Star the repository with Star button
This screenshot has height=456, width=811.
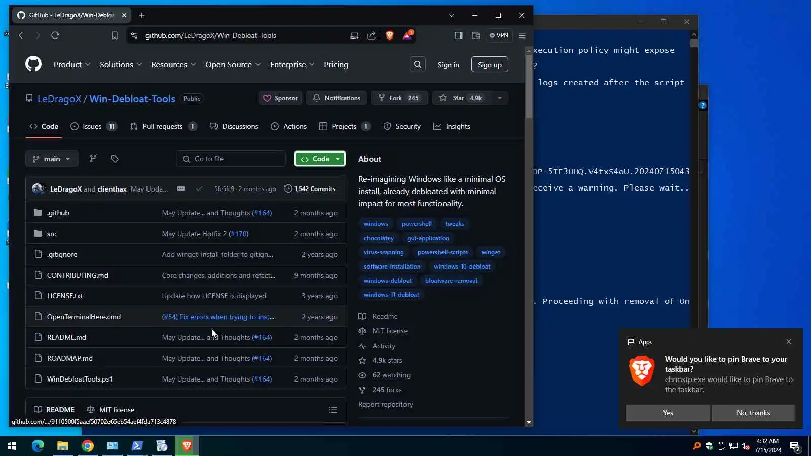pyautogui.click(x=461, y=98)
